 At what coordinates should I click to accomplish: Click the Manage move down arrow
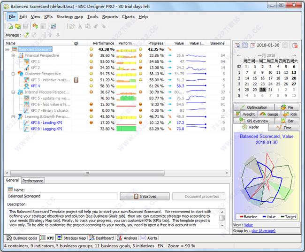coord(58,35)
